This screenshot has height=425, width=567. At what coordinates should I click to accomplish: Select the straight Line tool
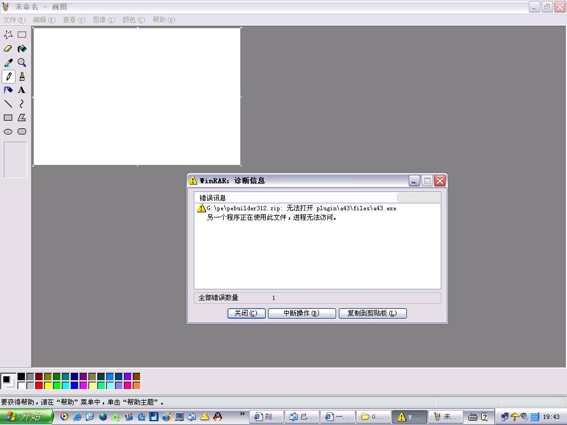point(8,103)
